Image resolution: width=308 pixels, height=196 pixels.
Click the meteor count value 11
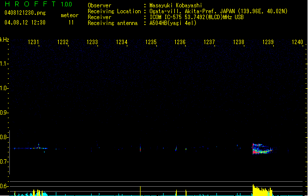[71, 23]
